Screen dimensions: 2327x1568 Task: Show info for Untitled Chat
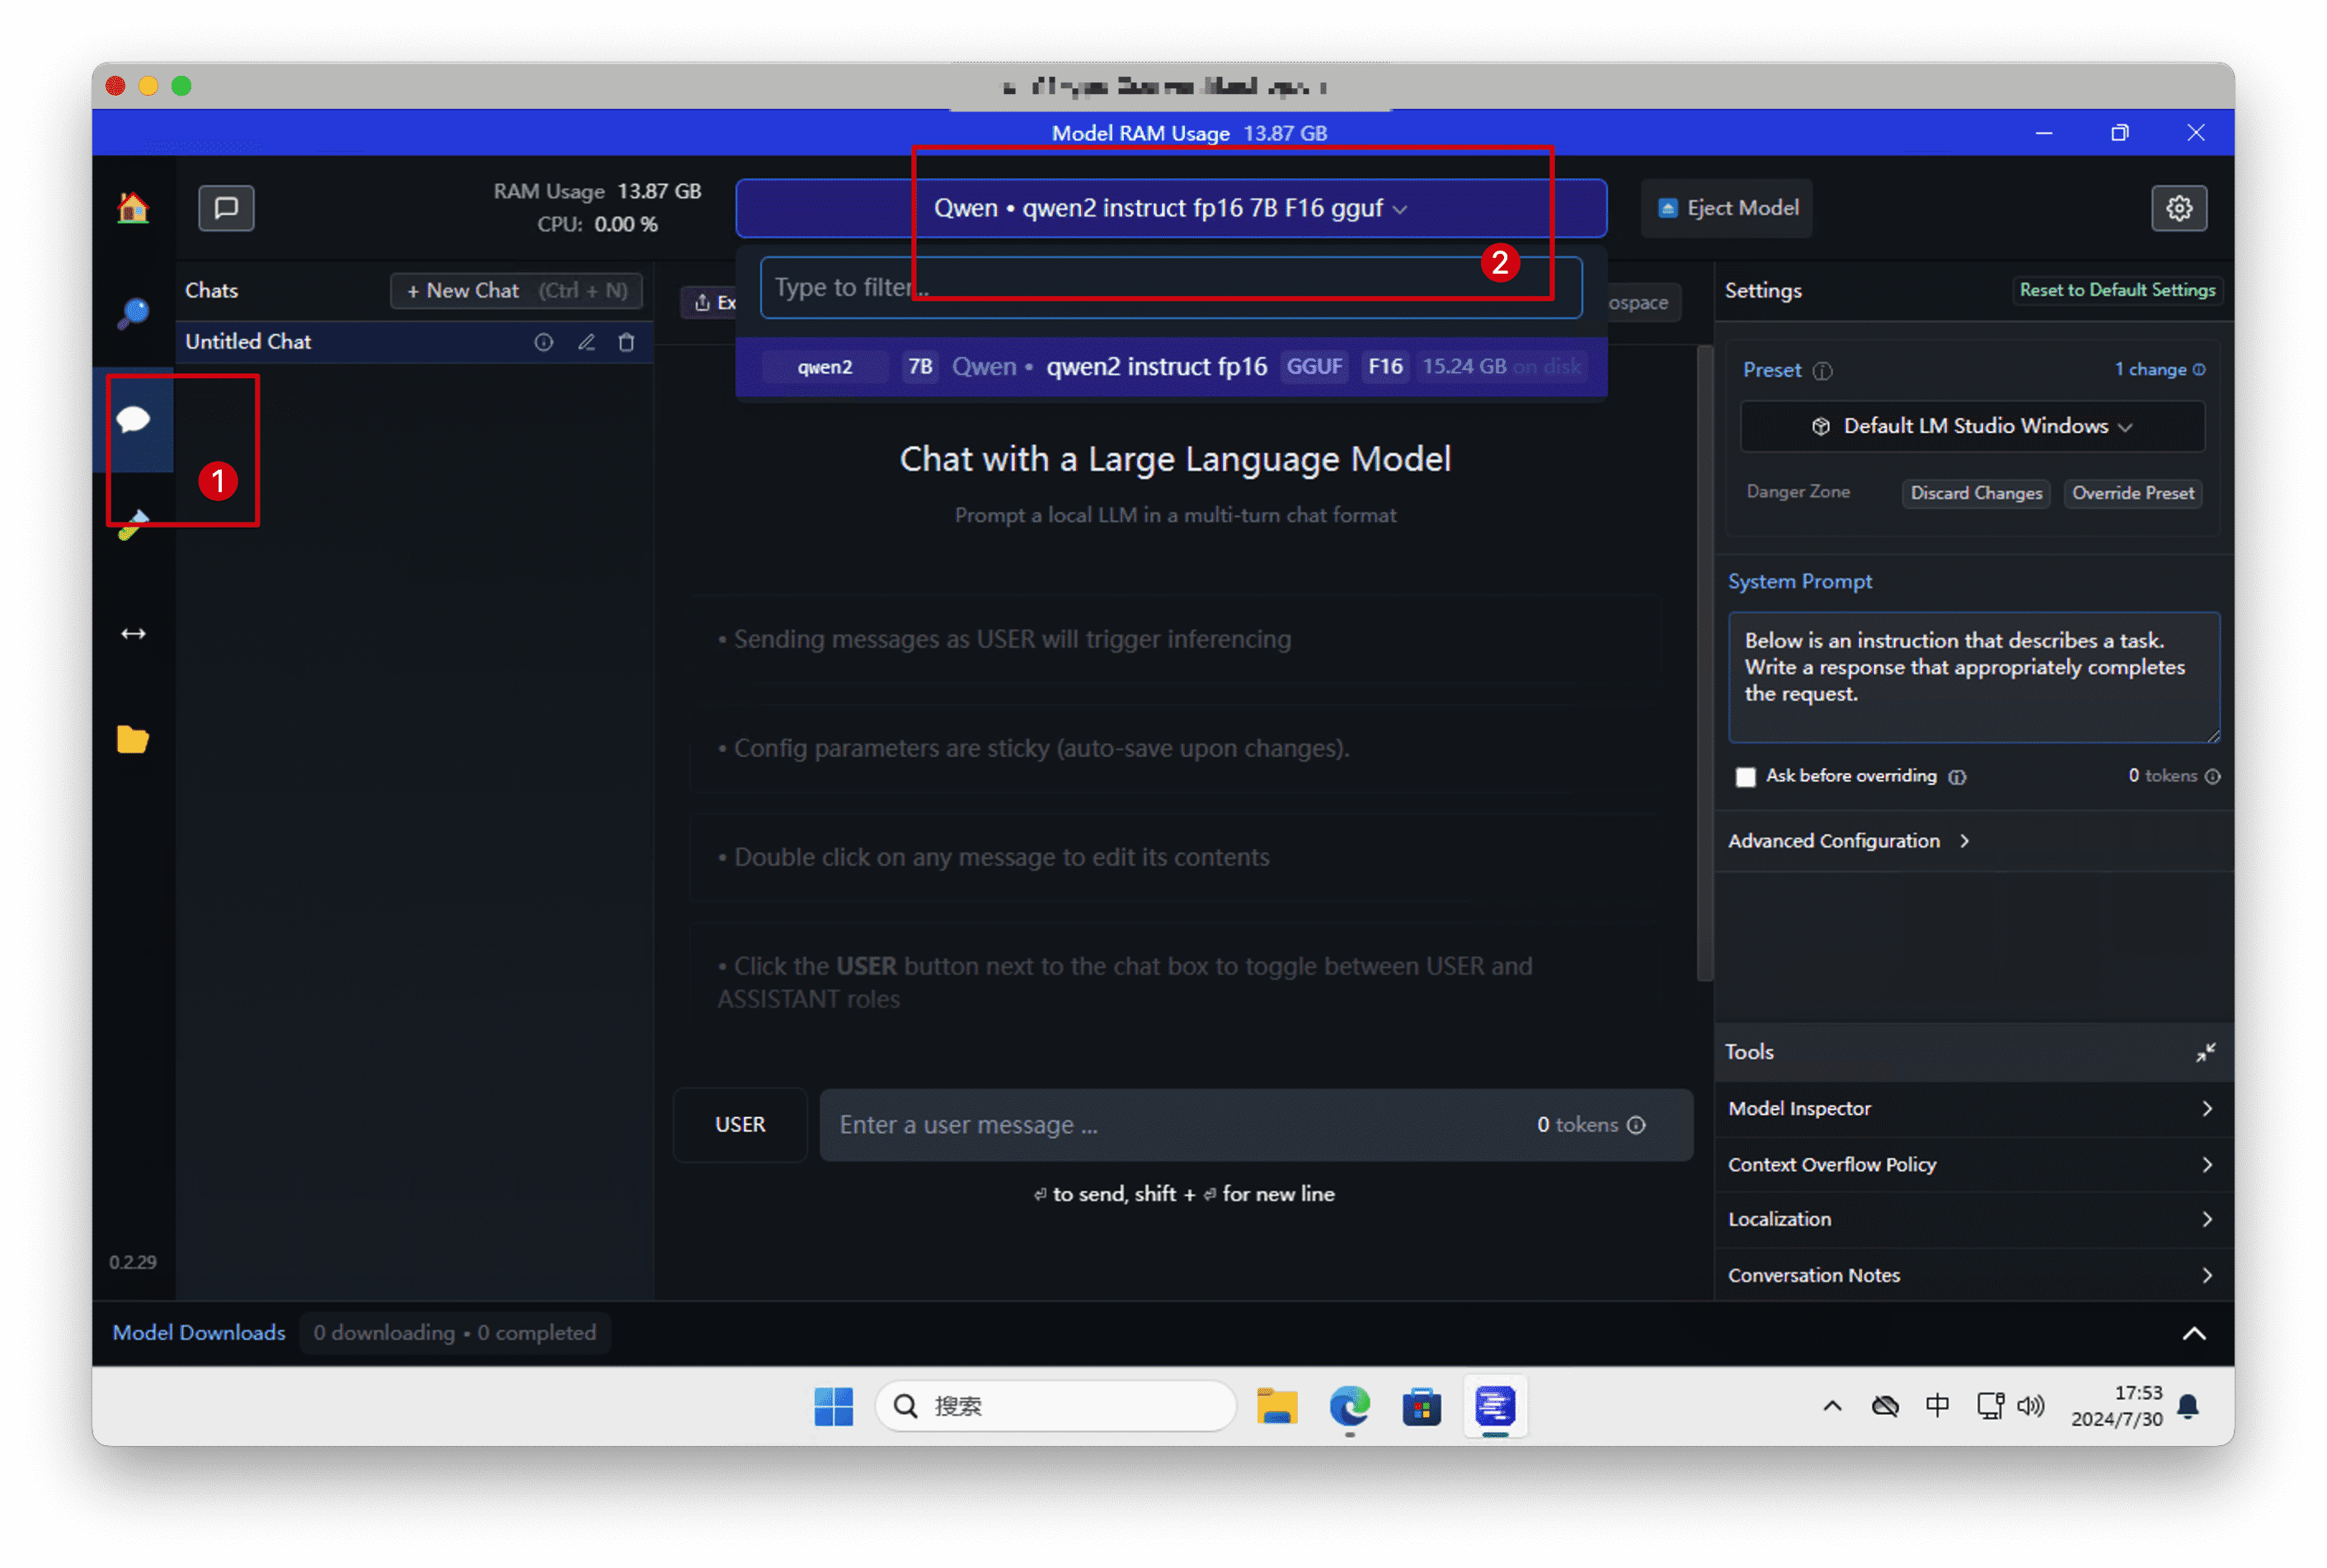tap(543, 342)
